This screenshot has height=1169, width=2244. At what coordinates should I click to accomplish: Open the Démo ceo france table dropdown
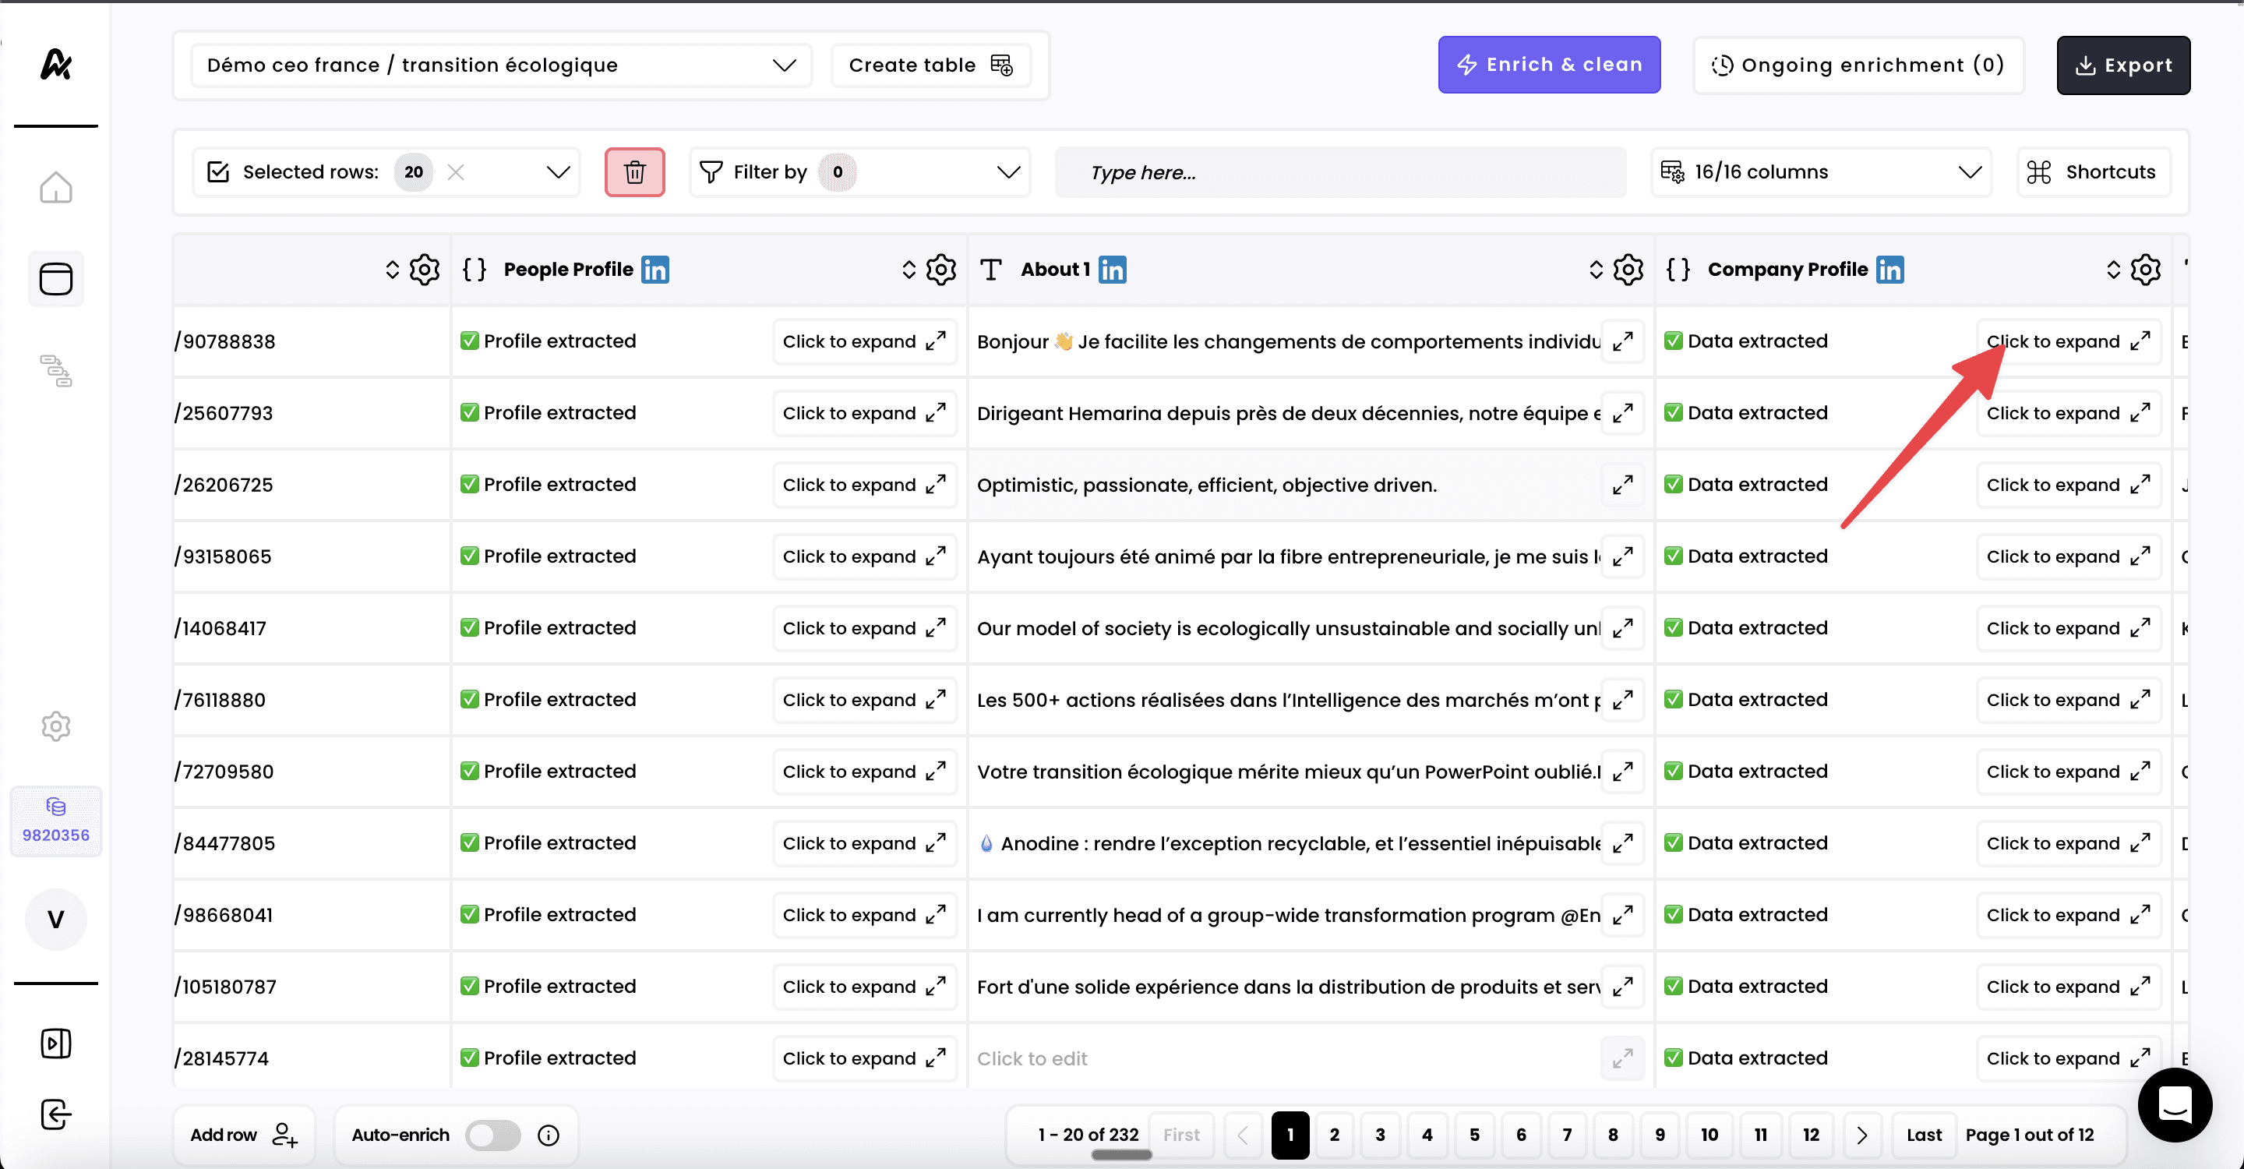pyautogui.click(x=501, y=65)
